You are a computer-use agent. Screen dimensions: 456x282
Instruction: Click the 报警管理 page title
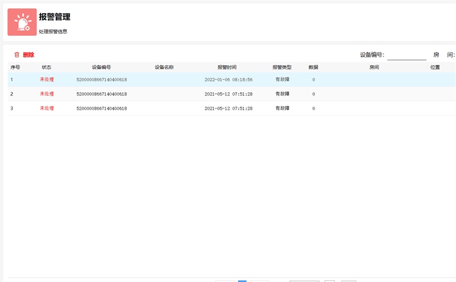[x=55, y=17]
